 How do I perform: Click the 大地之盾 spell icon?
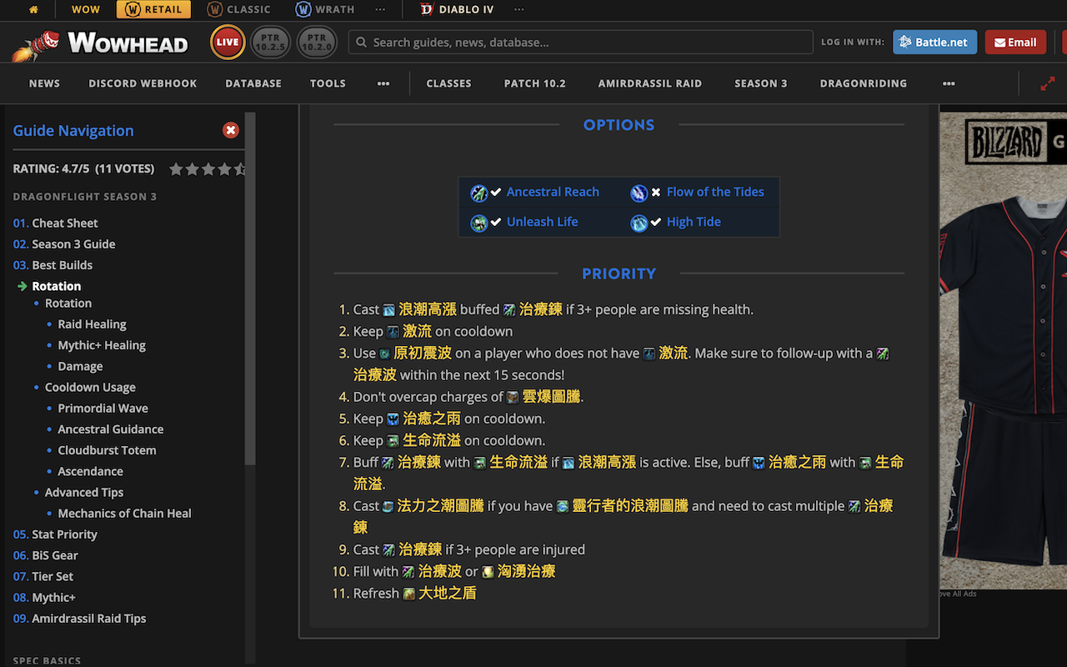point(408,594)
